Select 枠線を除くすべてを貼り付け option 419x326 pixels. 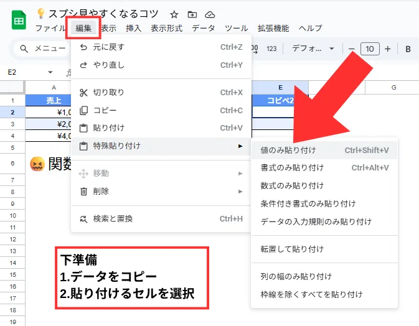(324, 294)
